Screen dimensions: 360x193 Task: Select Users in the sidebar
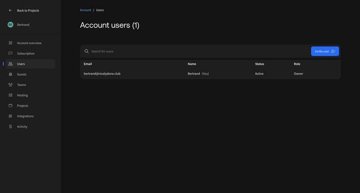(21, 64)
